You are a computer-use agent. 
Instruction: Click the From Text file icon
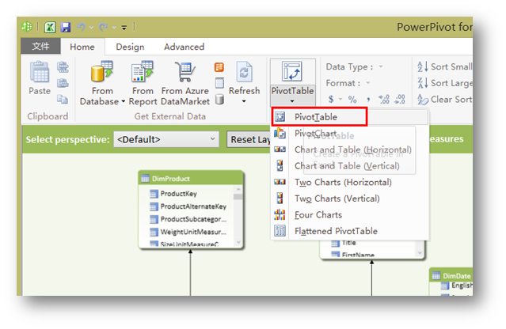[x=219, y=83]
